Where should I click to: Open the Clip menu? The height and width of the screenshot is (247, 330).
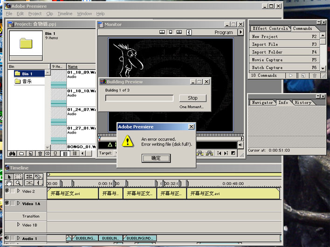(50, 13)
